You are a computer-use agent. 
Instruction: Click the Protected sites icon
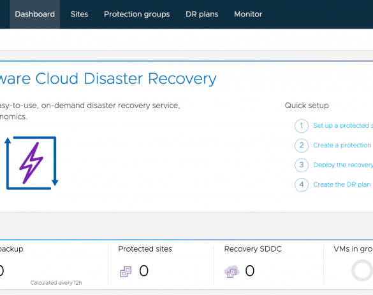tap(126, 271)
